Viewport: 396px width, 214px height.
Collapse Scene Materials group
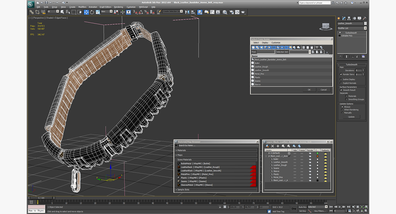(x=216, y=160)
